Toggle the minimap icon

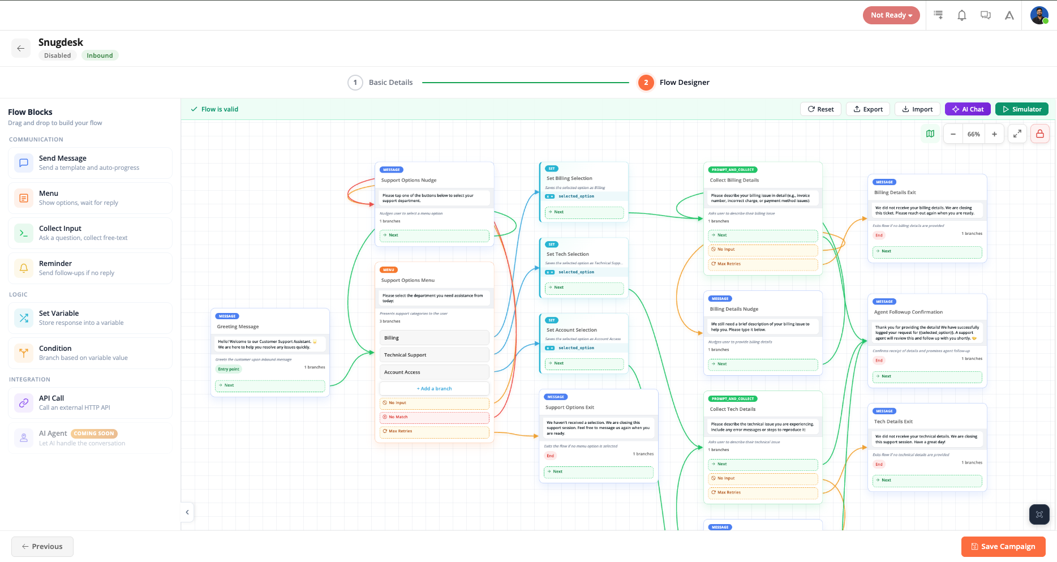tap(930, 134)
